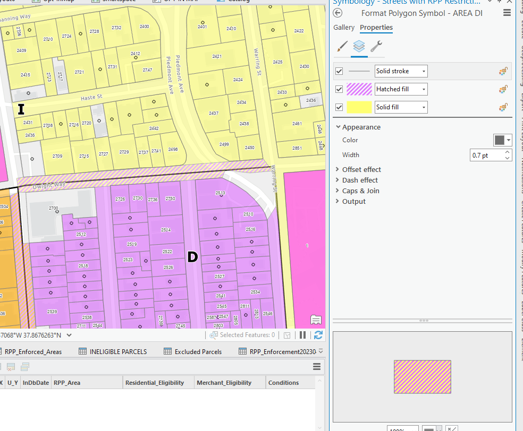The image size is (523, 431).
Task: Open INELIGIBLE PARCELS table icon
Action: (82, 351)
